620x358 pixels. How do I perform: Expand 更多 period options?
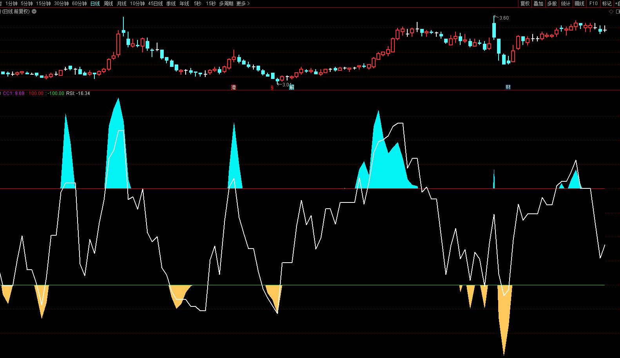tap(243, 4)
